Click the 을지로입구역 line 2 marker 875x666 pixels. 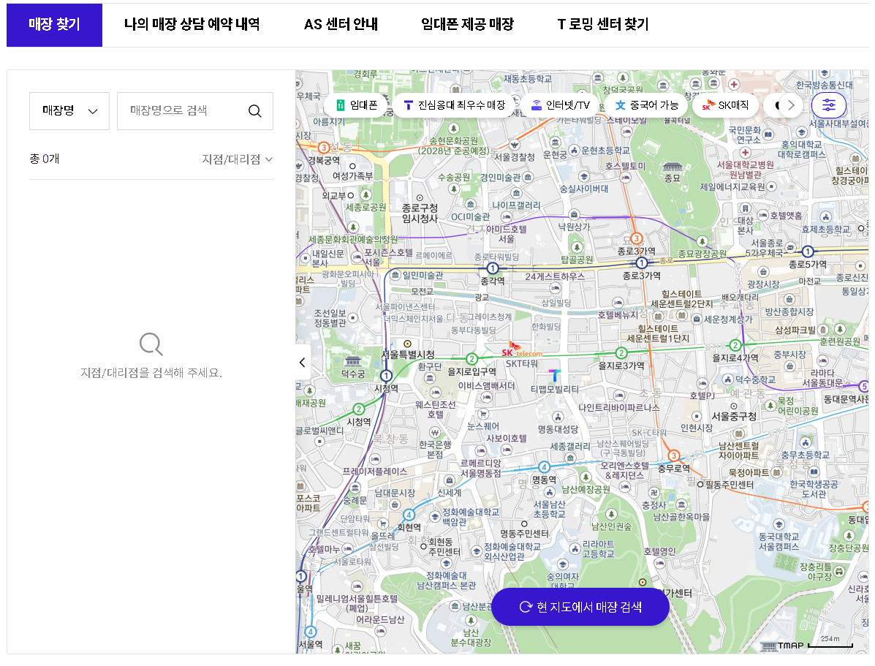471,358
